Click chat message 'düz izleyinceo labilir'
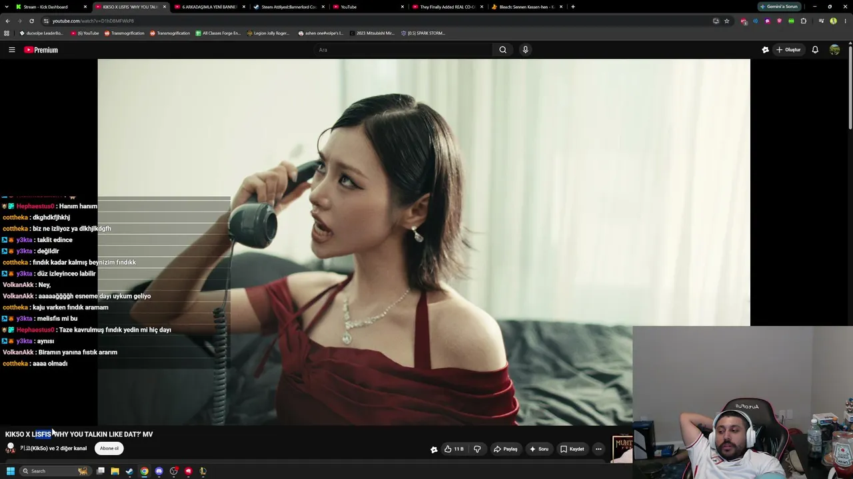The width and height of the screenshot is (853, 479). pos(66,273)
